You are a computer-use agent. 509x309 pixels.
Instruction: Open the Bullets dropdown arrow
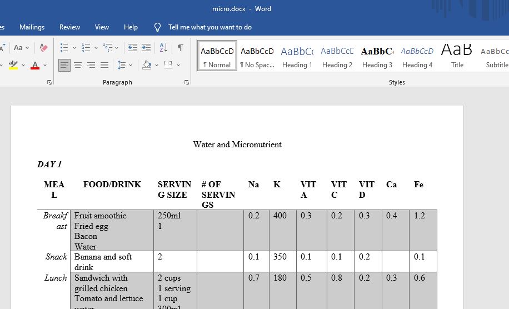point(74,48)
